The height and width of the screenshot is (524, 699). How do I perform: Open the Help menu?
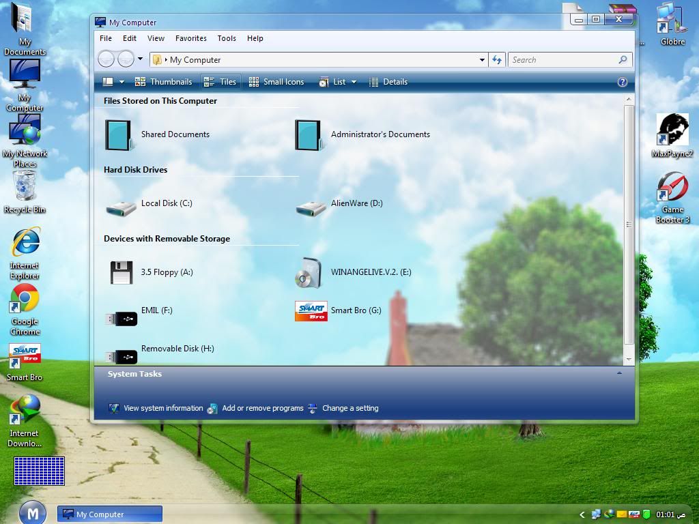pyautogui.click(x=255, y=38)
